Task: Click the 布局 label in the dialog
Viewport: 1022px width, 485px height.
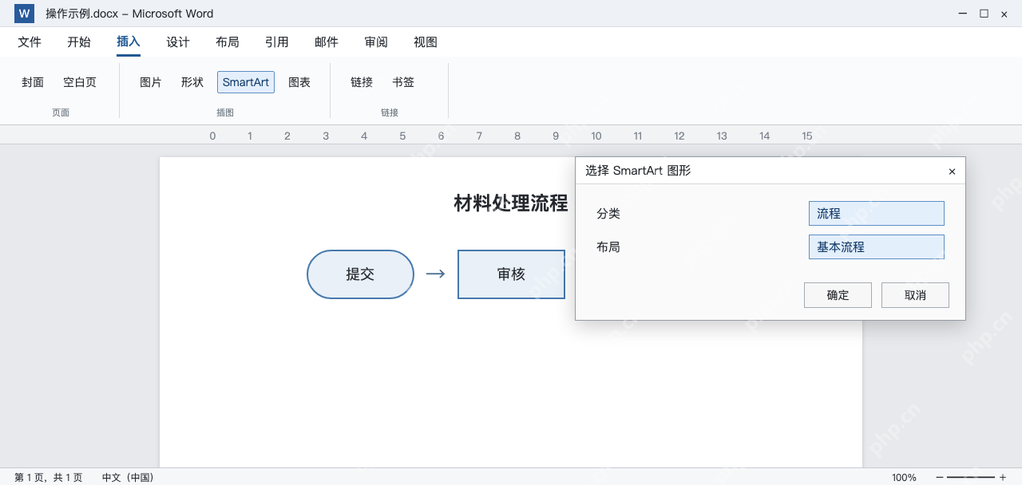Action: point(608,247)
